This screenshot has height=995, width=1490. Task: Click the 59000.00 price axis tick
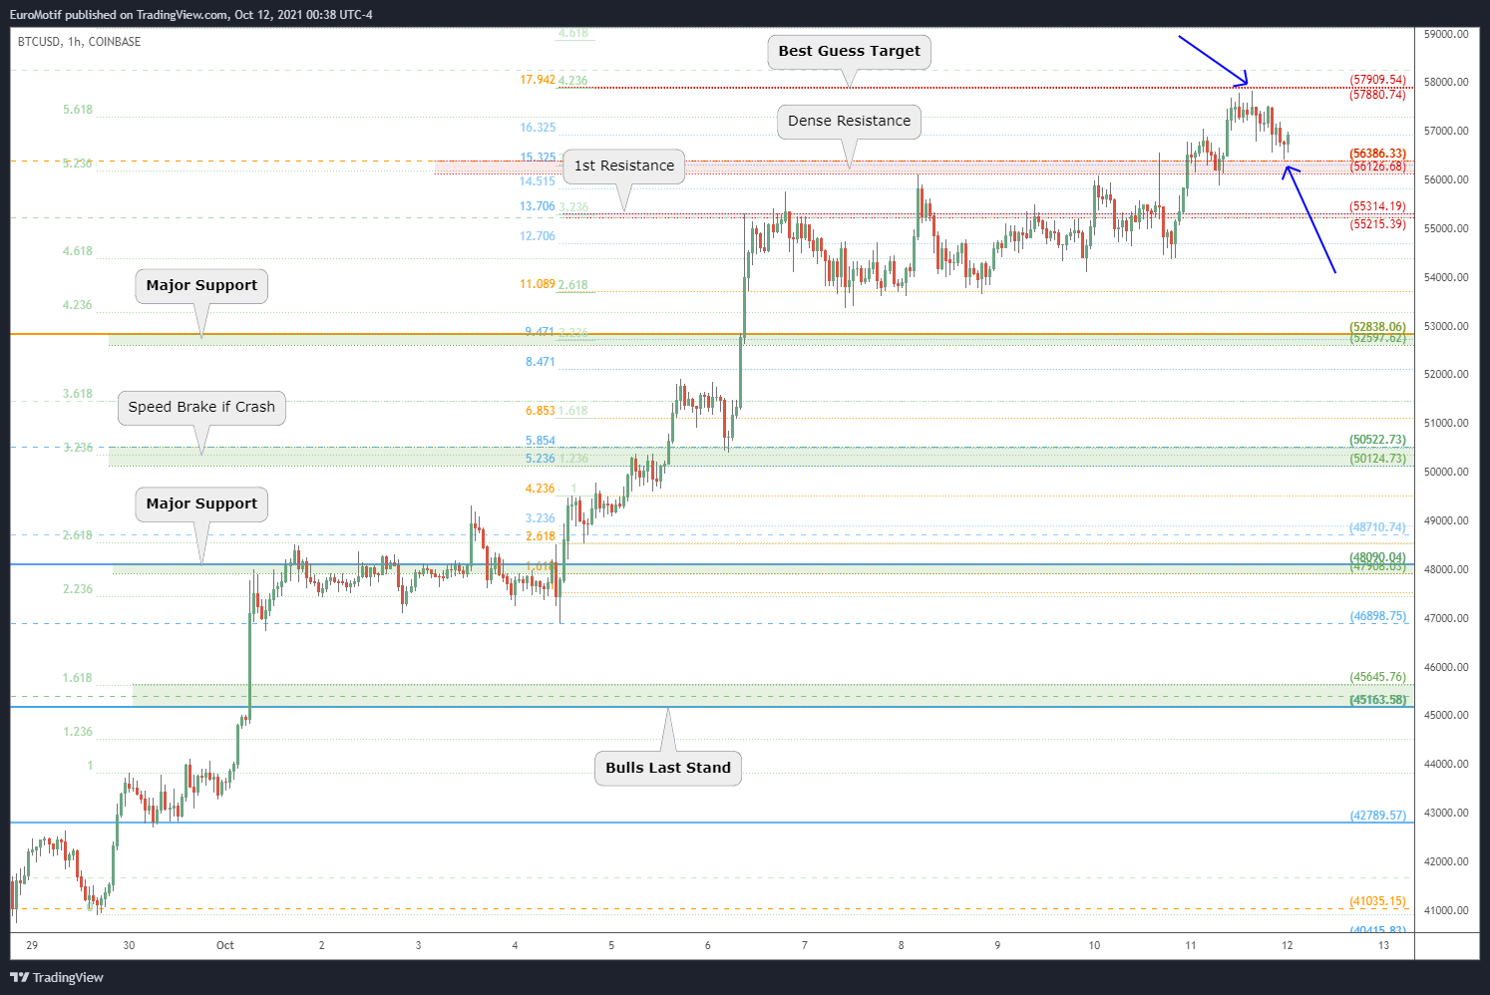click(1446, 34)
